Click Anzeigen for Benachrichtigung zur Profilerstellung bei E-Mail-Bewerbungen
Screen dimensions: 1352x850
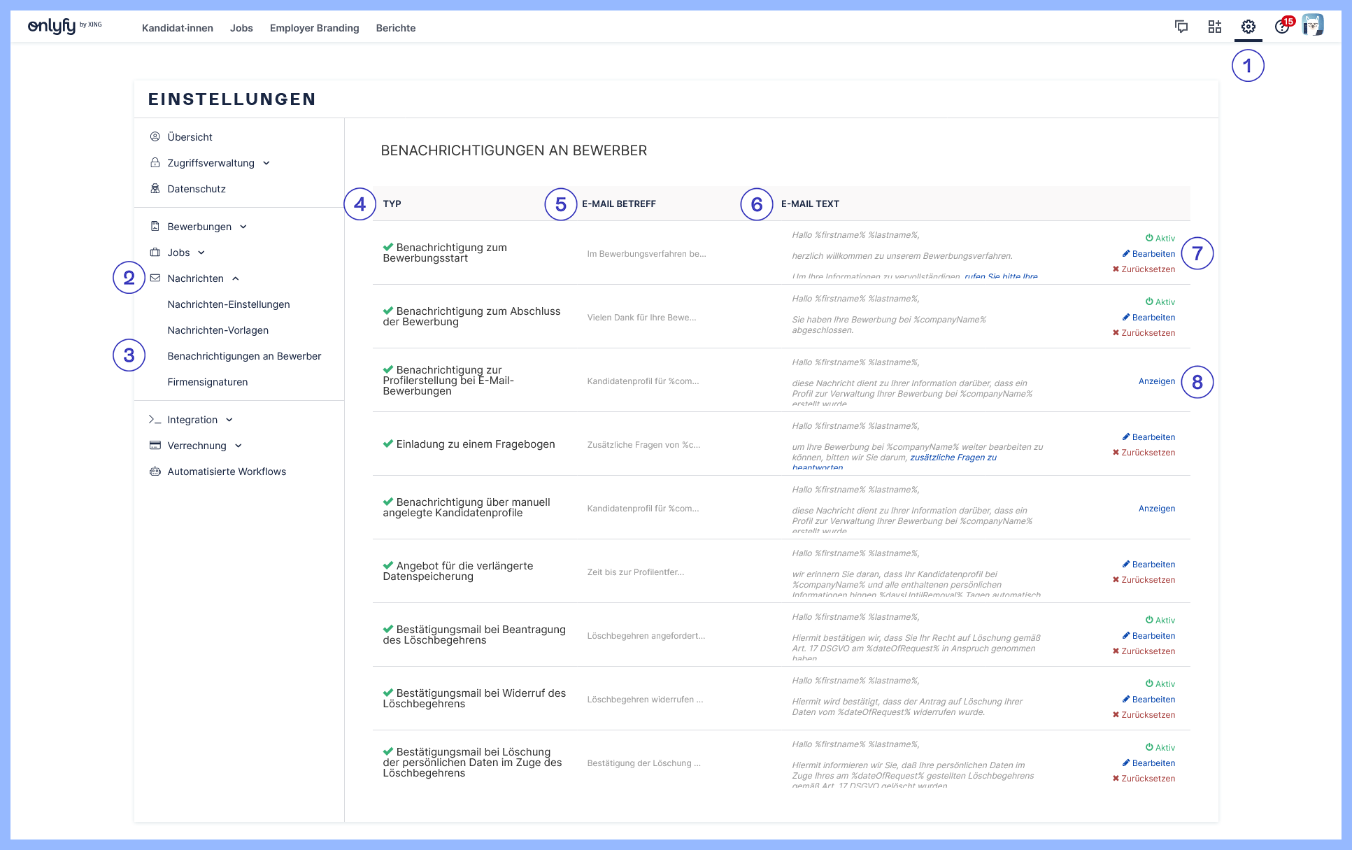click(x=1156, y=381)
